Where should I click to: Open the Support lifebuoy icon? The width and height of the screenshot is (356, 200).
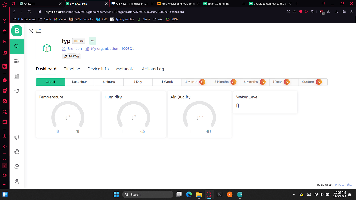(x=17, y=152)
